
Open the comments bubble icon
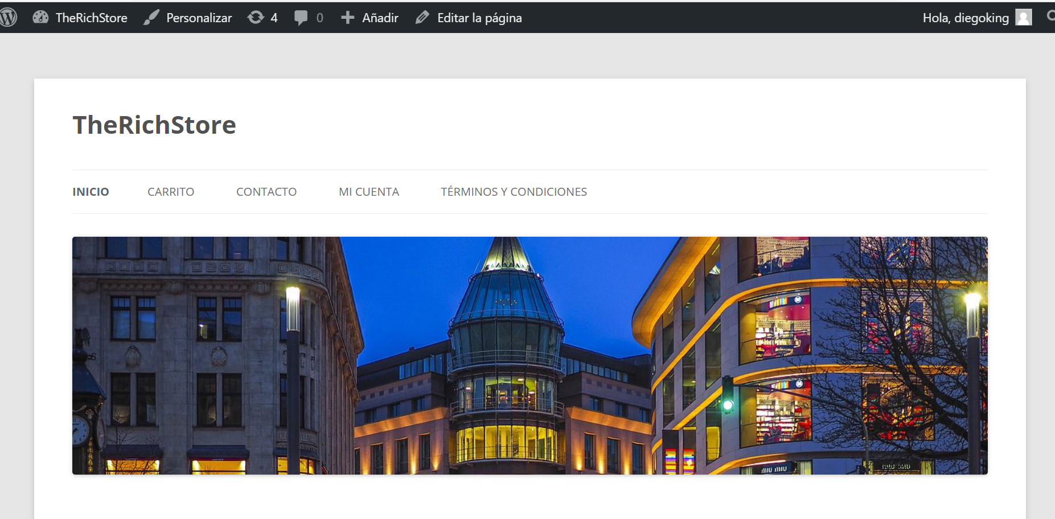tap(301, 18)
